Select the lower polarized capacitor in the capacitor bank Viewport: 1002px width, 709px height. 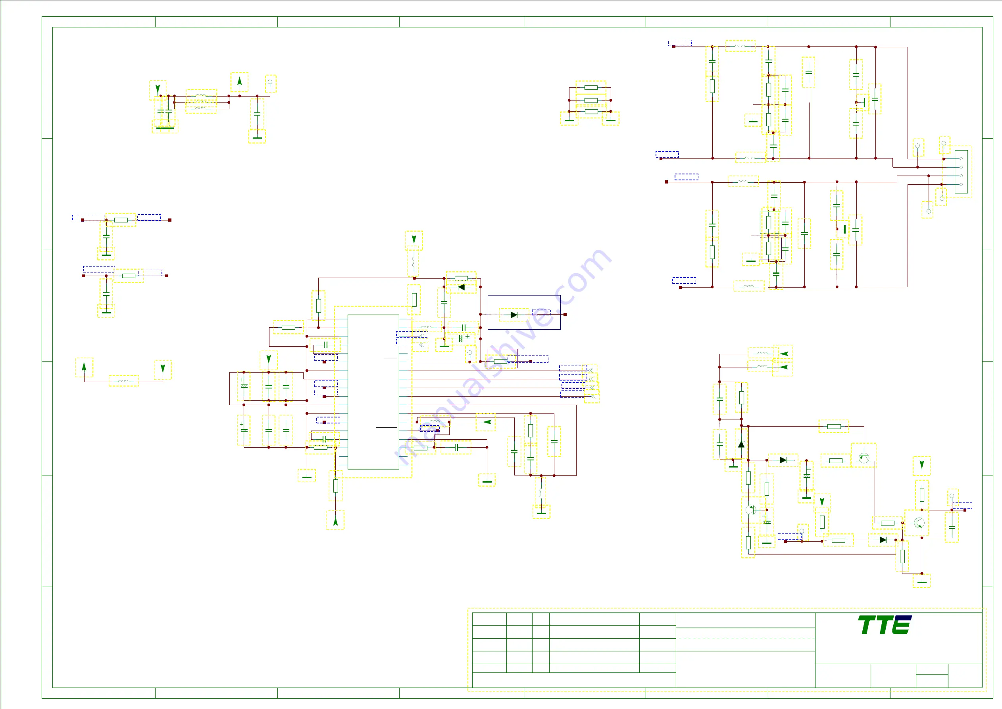coord(244,429)
